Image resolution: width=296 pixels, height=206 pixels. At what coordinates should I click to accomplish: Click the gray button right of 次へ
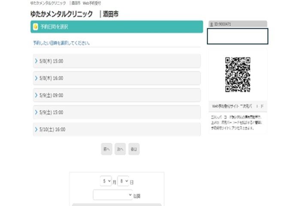point(134,149)
